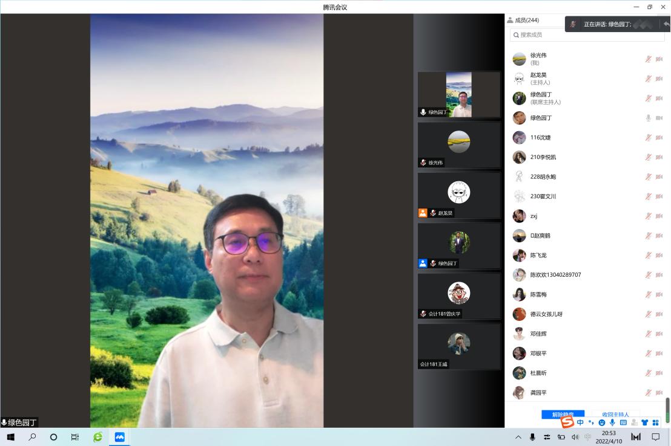This screenshot has height=446, width=671.
Task: Toggle microphone for member 116沈婕
Action: [x=648, y=138]
